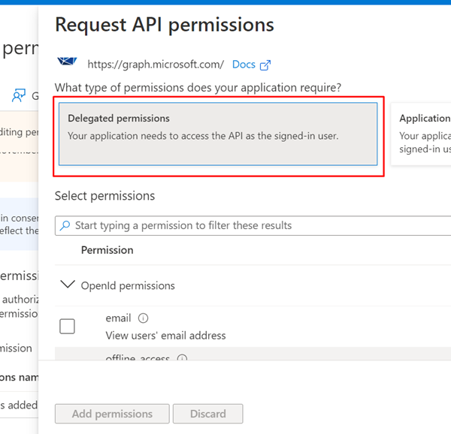Enable the email permission checkbox
The width and height of the screenshot is (451, 434).
coord(67,326)
